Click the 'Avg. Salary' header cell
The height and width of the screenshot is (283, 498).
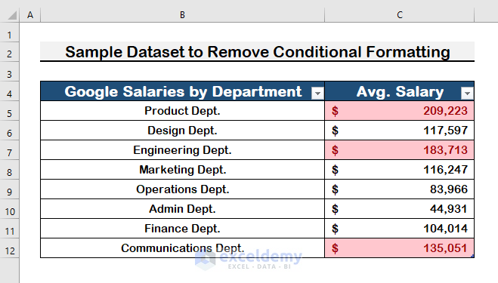[x=400, y=91]
